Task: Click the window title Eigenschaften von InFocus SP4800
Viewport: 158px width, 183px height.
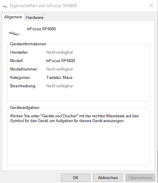Action: coord(43,6)
